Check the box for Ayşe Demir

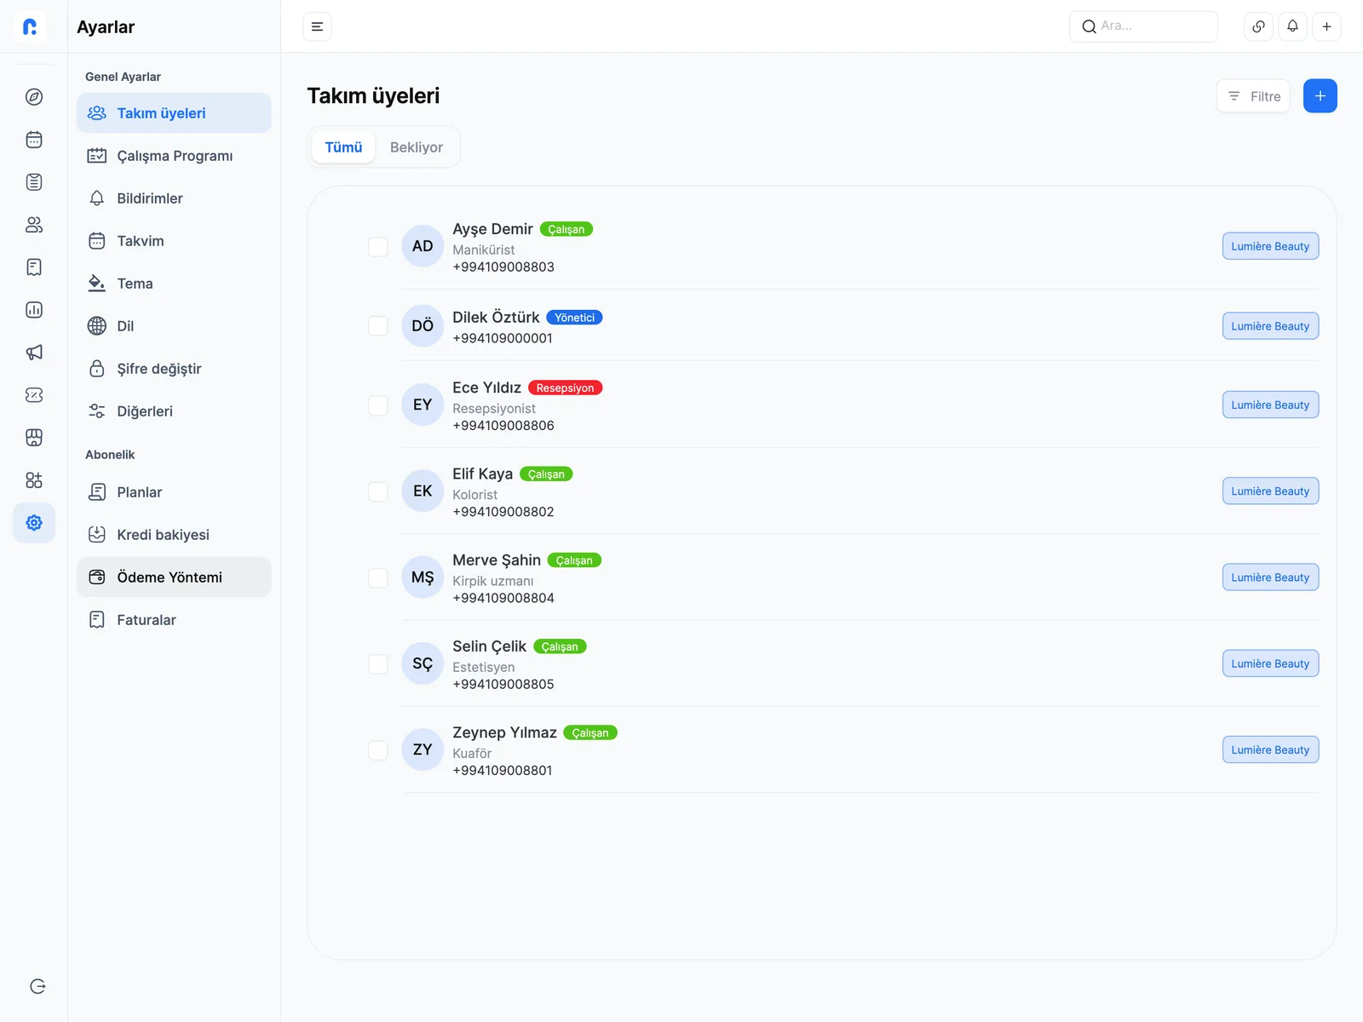coord(378,247)
